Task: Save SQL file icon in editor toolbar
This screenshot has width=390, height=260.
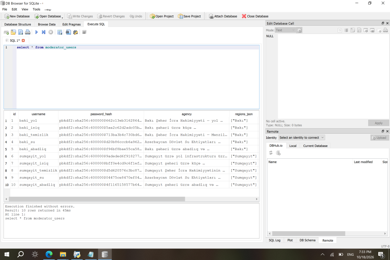Action: coord(20,32)
